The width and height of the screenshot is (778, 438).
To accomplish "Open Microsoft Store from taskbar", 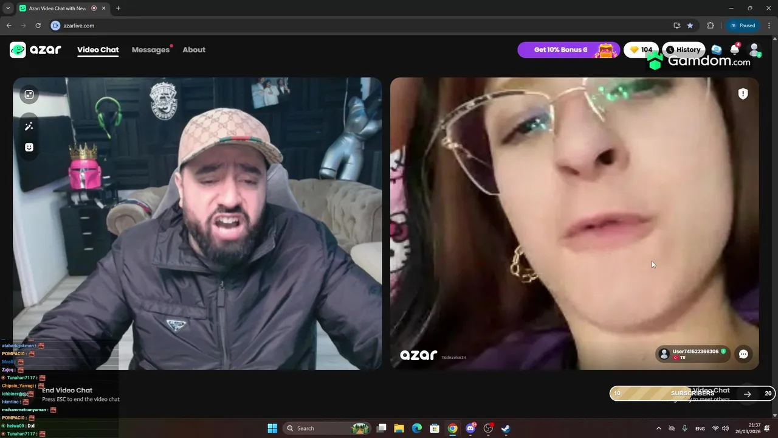I will 435,428.
